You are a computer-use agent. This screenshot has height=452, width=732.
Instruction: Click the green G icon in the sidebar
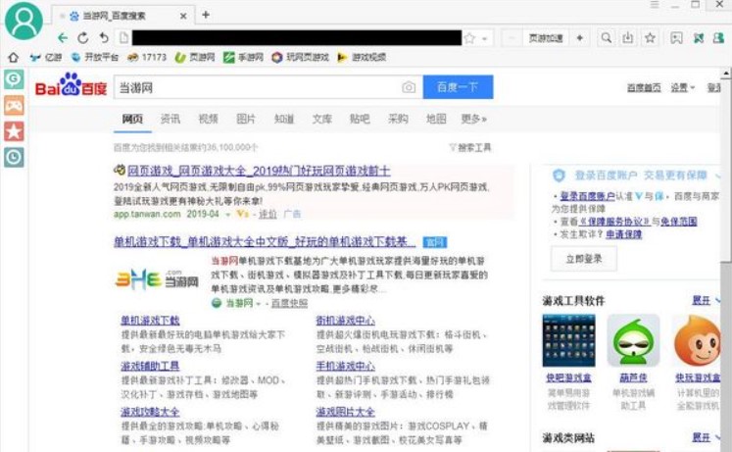tap(14, 79)
